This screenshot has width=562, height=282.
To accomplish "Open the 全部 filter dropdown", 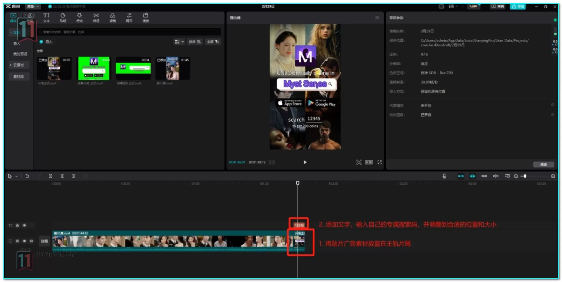I will tap(213, 42).
